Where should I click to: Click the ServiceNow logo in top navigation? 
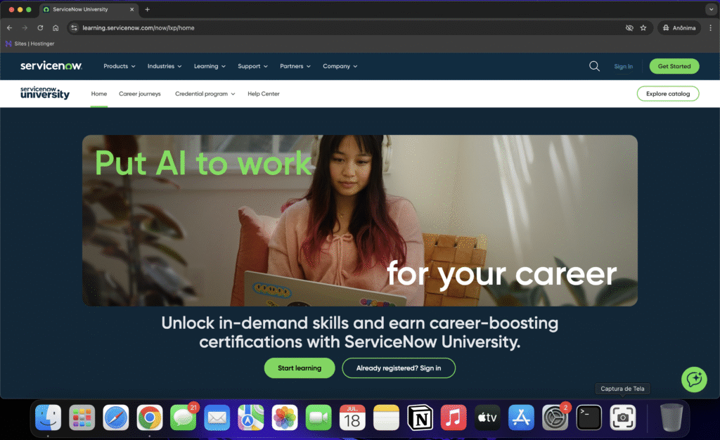point(51,65)
